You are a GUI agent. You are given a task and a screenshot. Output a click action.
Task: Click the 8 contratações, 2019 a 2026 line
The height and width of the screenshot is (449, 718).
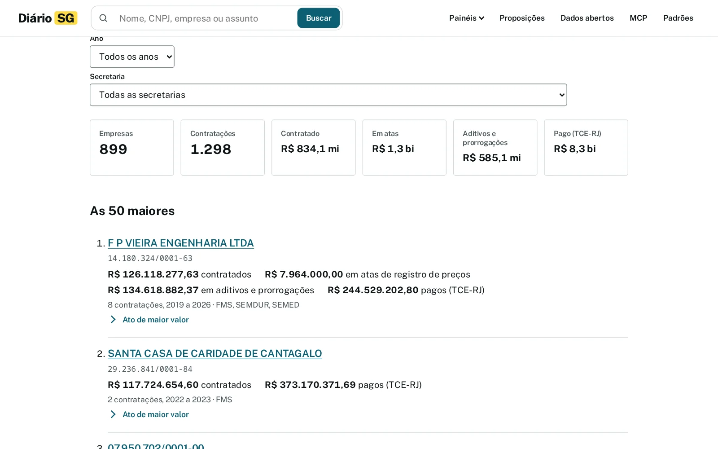pyautogui.click(x=203, y=305)
